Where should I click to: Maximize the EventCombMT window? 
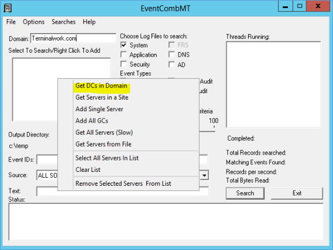pos(299,6)
